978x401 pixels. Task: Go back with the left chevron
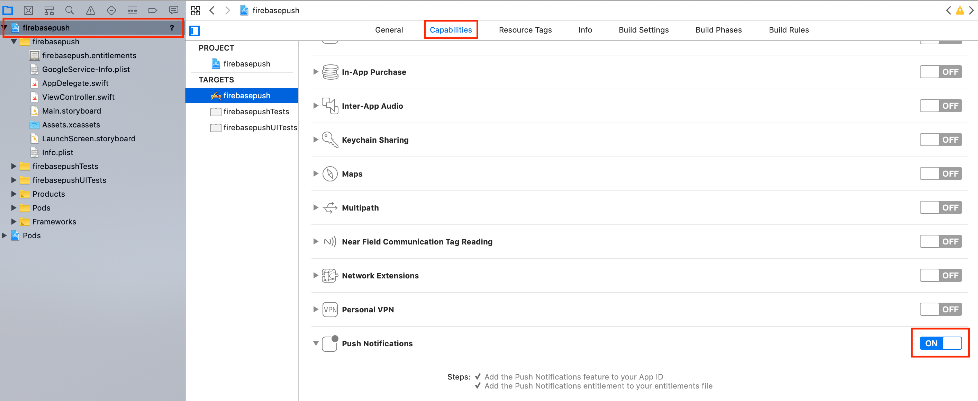(x=212, y=11)
